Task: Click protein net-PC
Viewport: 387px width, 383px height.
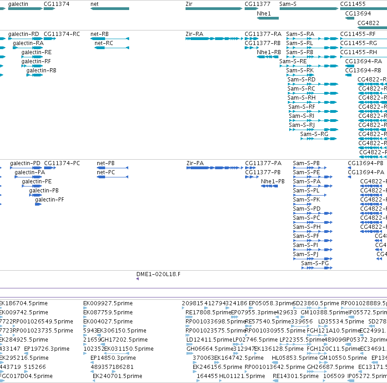Action: coord(112,177)
